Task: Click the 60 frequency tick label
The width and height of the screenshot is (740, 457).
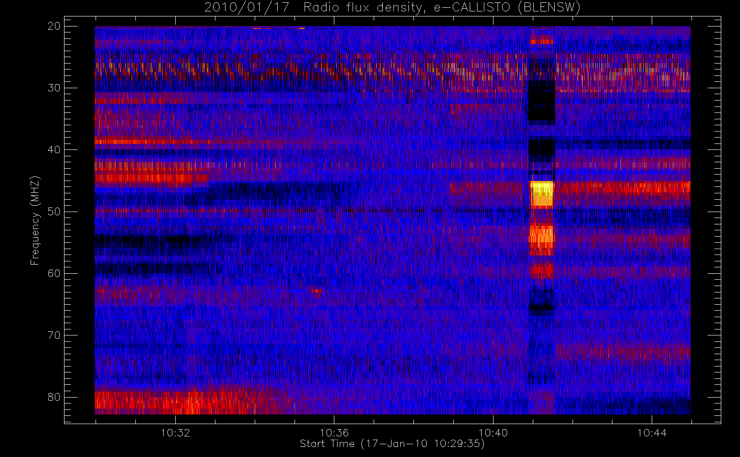Action: pos(54,273)
